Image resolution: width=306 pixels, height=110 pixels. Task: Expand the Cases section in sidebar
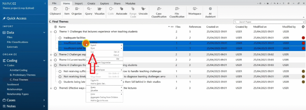coord(44,100)
